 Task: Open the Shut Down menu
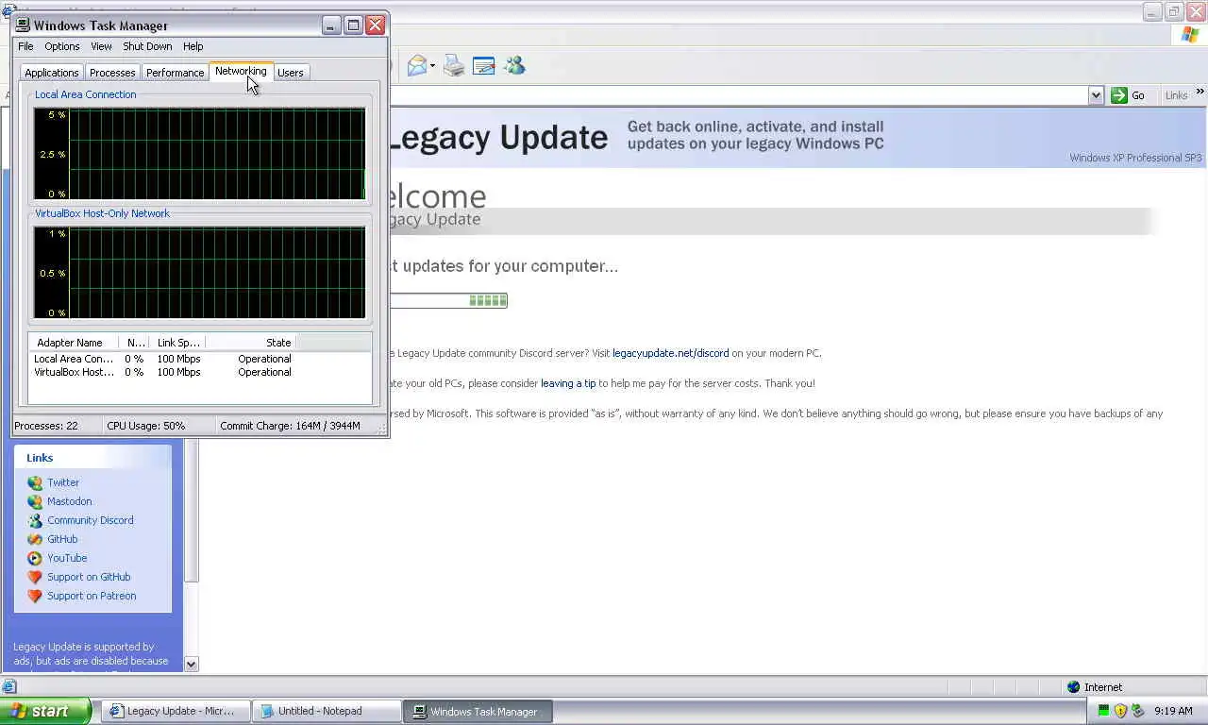pos(147,46)
